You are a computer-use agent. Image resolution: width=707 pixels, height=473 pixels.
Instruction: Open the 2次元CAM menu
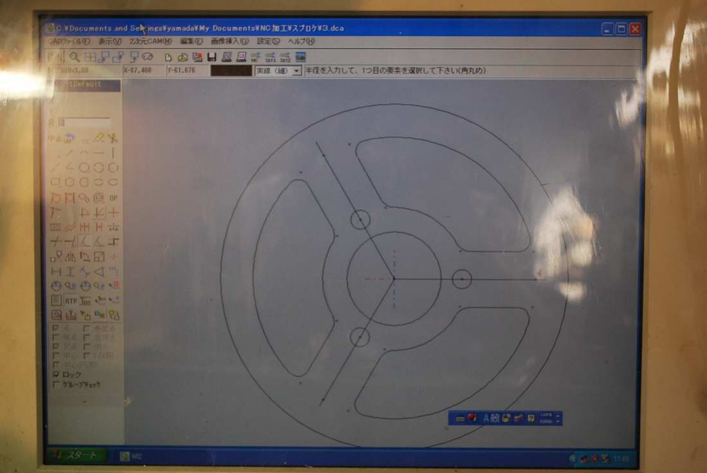(x=150, y=42)
